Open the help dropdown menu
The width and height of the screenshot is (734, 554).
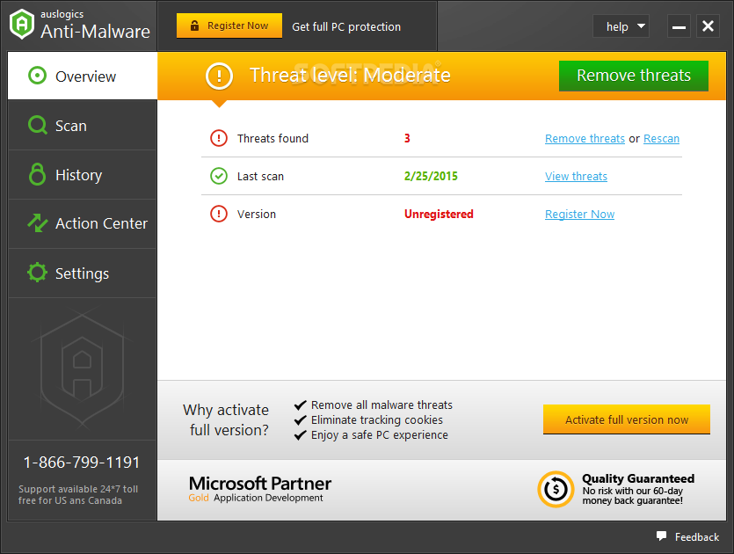[621, 26]
